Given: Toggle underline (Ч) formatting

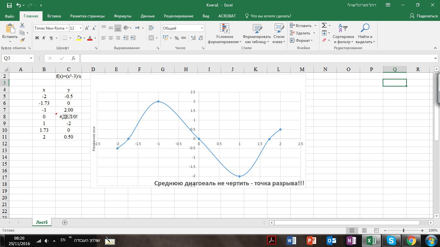Looking at the screenshot, I should (51, 38).
